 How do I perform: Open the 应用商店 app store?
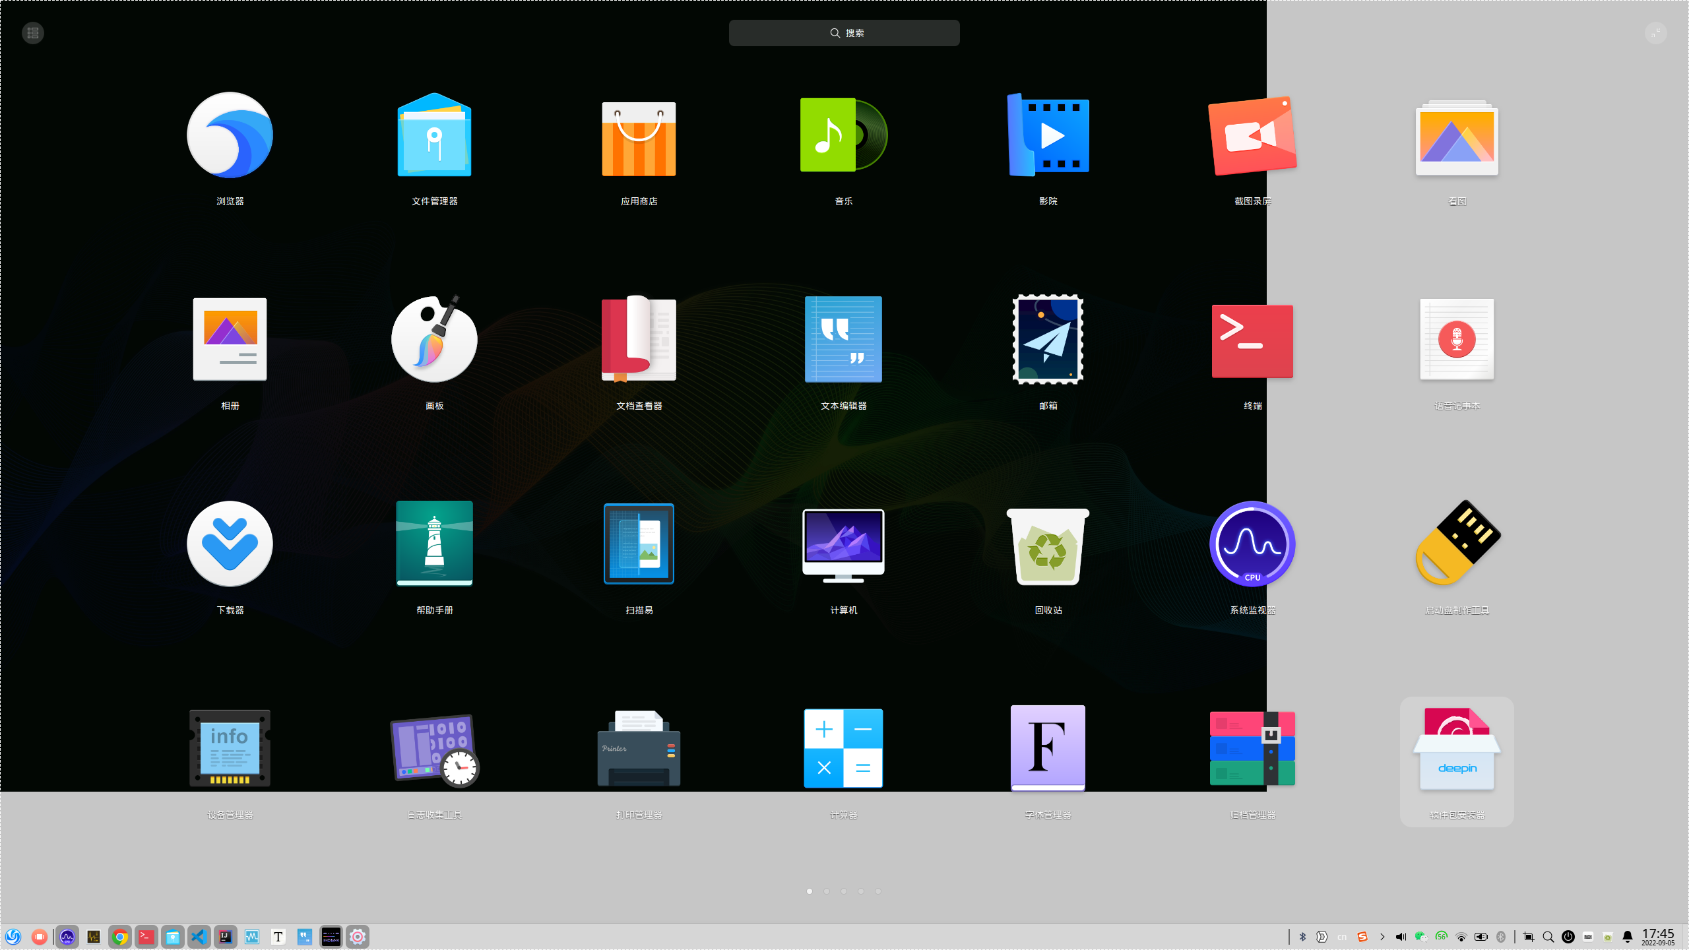tap(639, 137)
